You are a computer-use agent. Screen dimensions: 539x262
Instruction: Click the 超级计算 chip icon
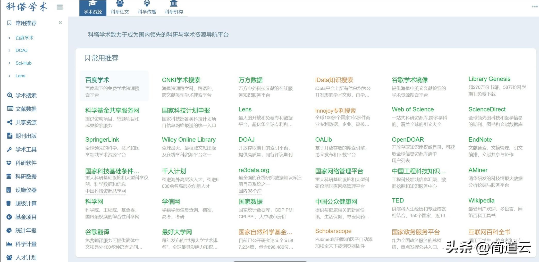tap(9, 203)
